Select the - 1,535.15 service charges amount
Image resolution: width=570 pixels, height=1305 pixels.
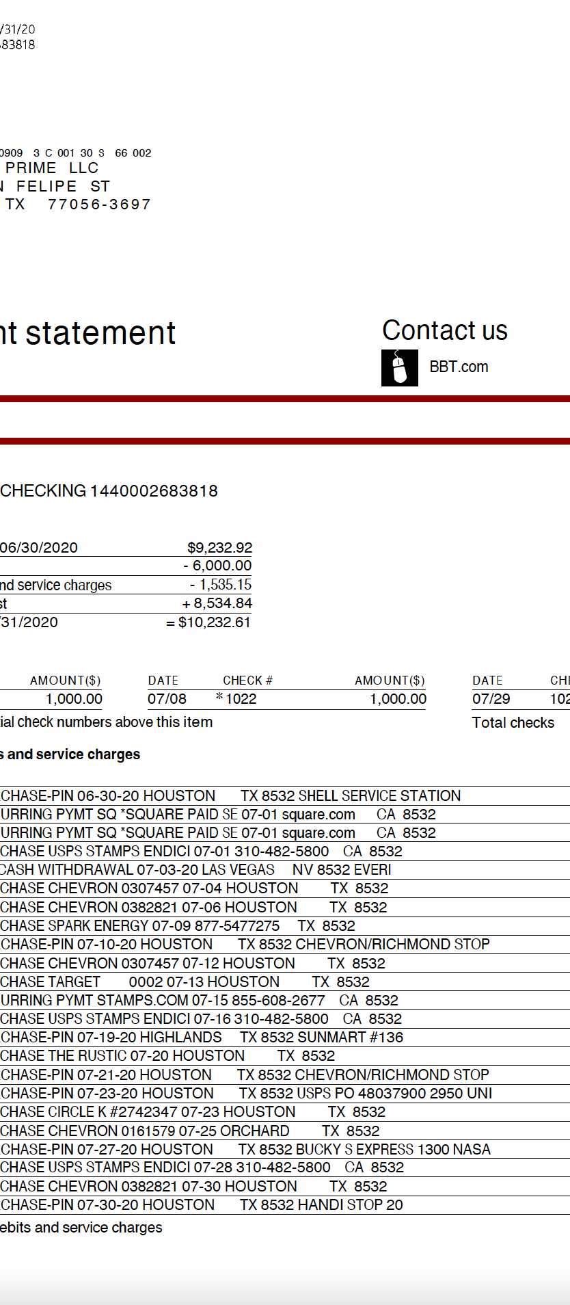click(220, 585)
